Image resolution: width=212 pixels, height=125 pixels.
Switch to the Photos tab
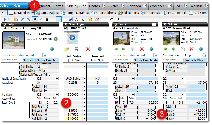click(96, 6)
